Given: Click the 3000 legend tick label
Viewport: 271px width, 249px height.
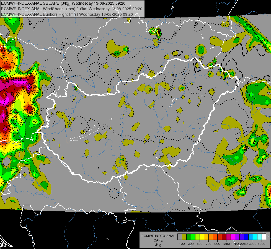Looking at the screenshot, I should [x=253, y=244].
